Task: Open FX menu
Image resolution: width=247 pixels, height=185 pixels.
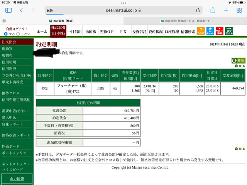Action: coord(123,32)
